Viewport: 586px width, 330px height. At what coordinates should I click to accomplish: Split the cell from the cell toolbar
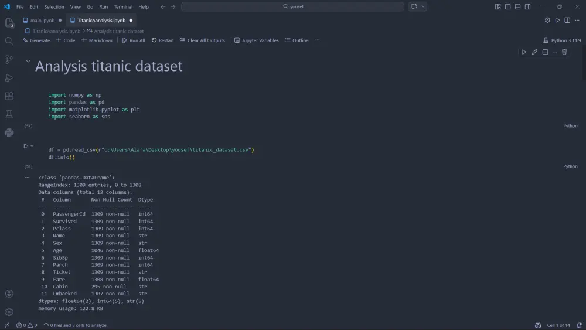click(545, 52)
